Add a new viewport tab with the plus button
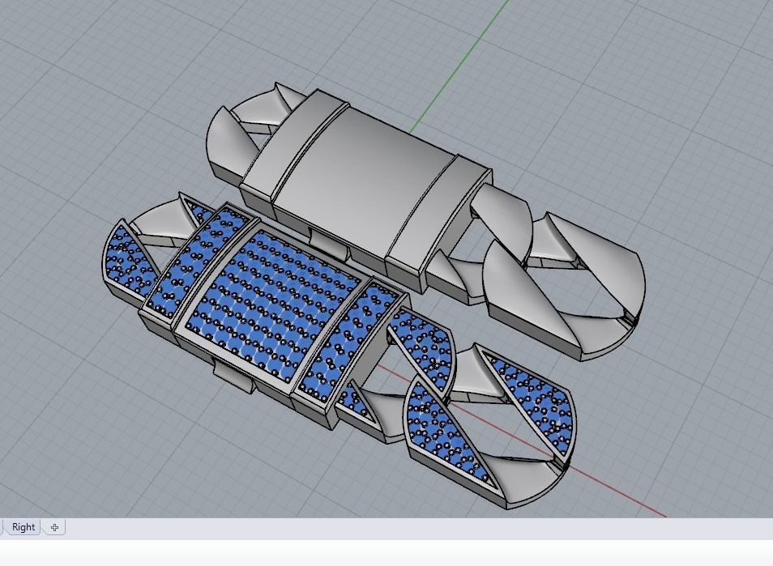 coord(55,527)
